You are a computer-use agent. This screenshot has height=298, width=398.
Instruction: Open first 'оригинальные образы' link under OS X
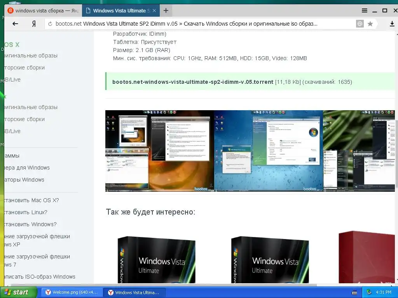point(31,55)
